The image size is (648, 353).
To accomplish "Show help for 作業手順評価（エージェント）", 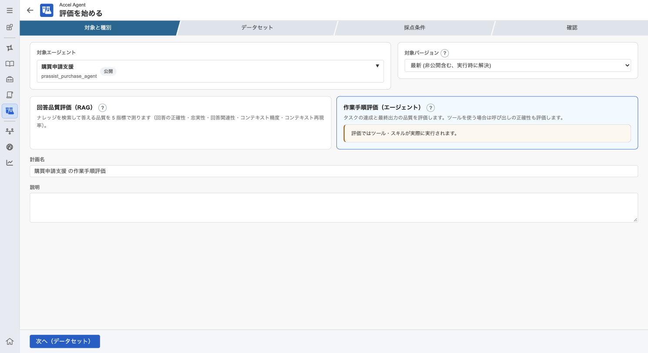I will tap(430, 108).
